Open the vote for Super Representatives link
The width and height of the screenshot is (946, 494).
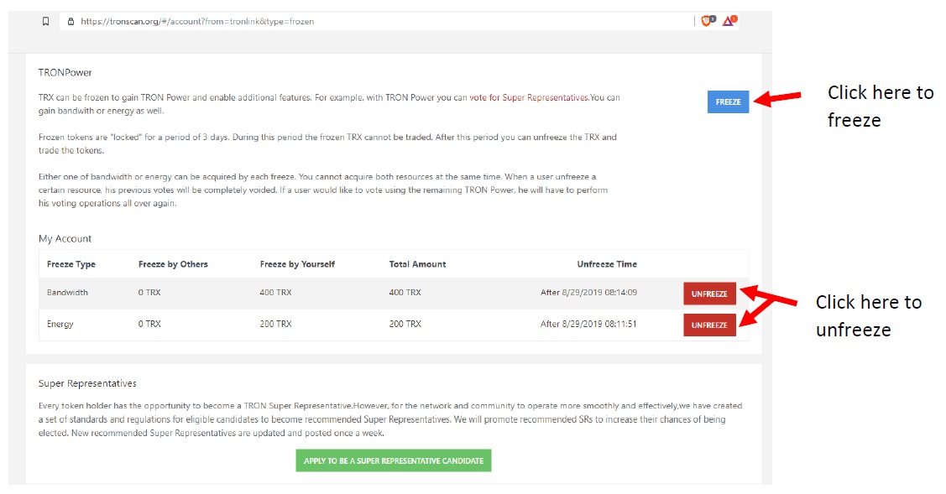click(x=529, y=98)
